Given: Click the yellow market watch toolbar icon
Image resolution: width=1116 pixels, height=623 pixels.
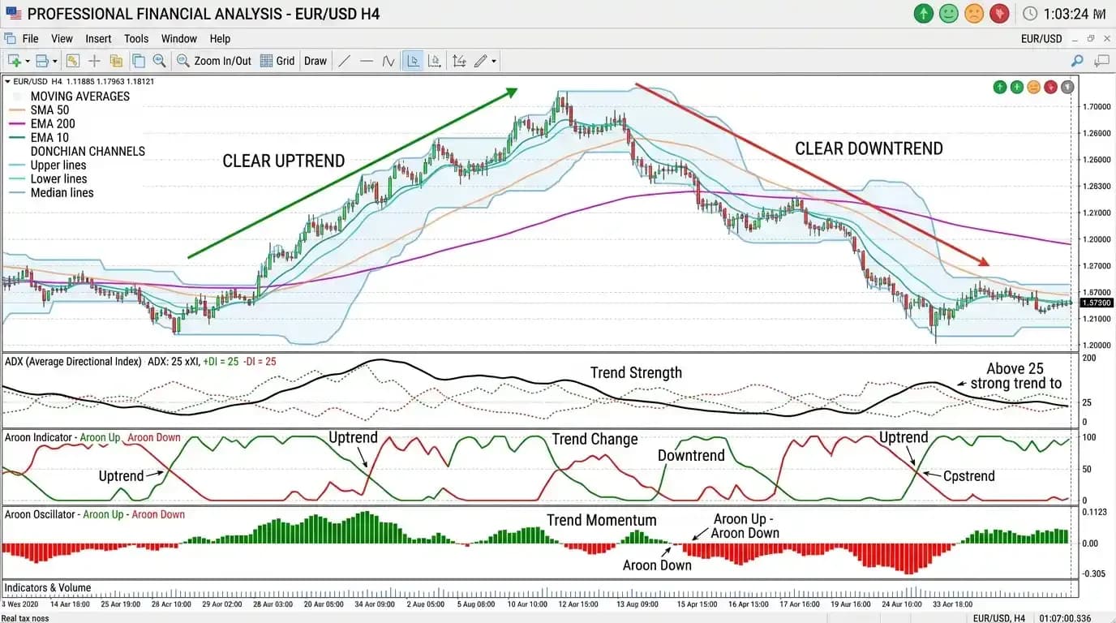Looking at the screenshot, I should 73,61.
